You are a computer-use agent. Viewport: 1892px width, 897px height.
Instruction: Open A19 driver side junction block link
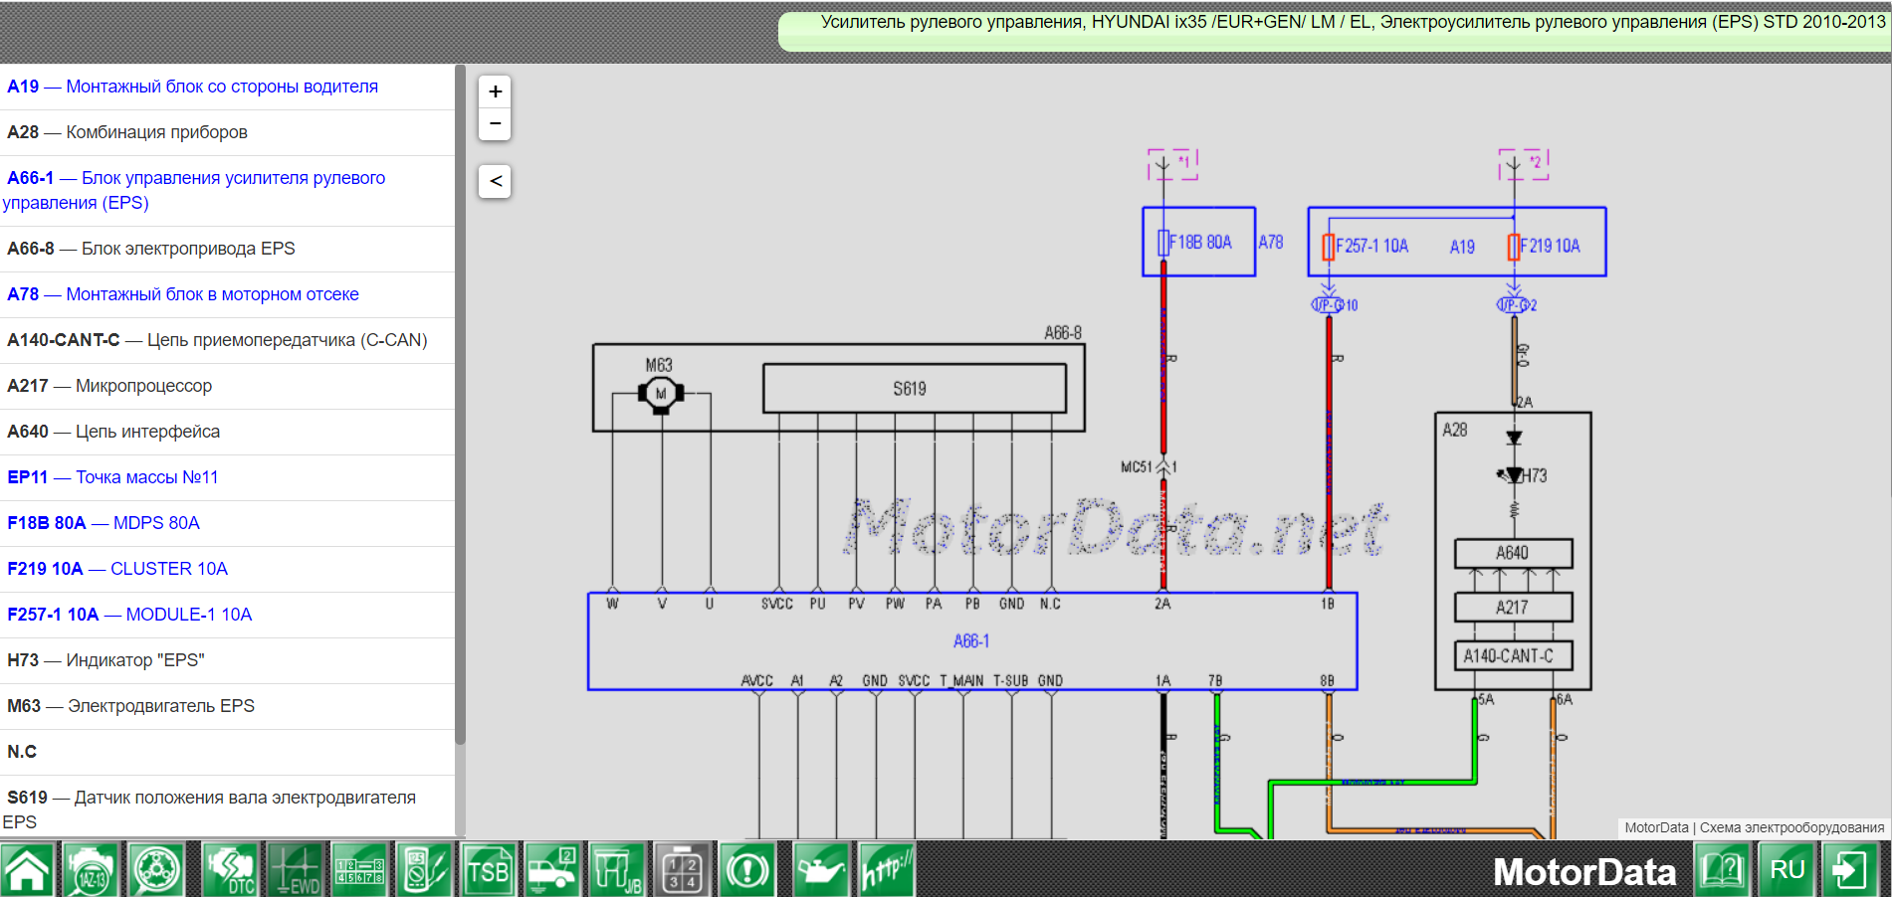tap(192, 87)
